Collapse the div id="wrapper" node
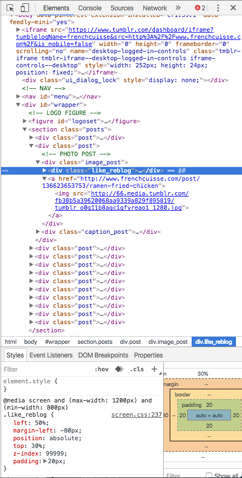This screenshot has width=242, height=478. tap(18, 105)
